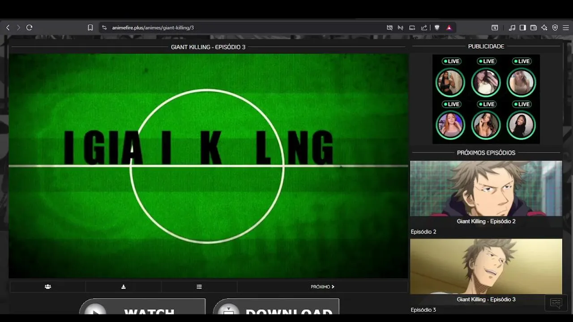573x322 pixels.
Task: Click the big WATCH button
Action: [x=142, y=307]
